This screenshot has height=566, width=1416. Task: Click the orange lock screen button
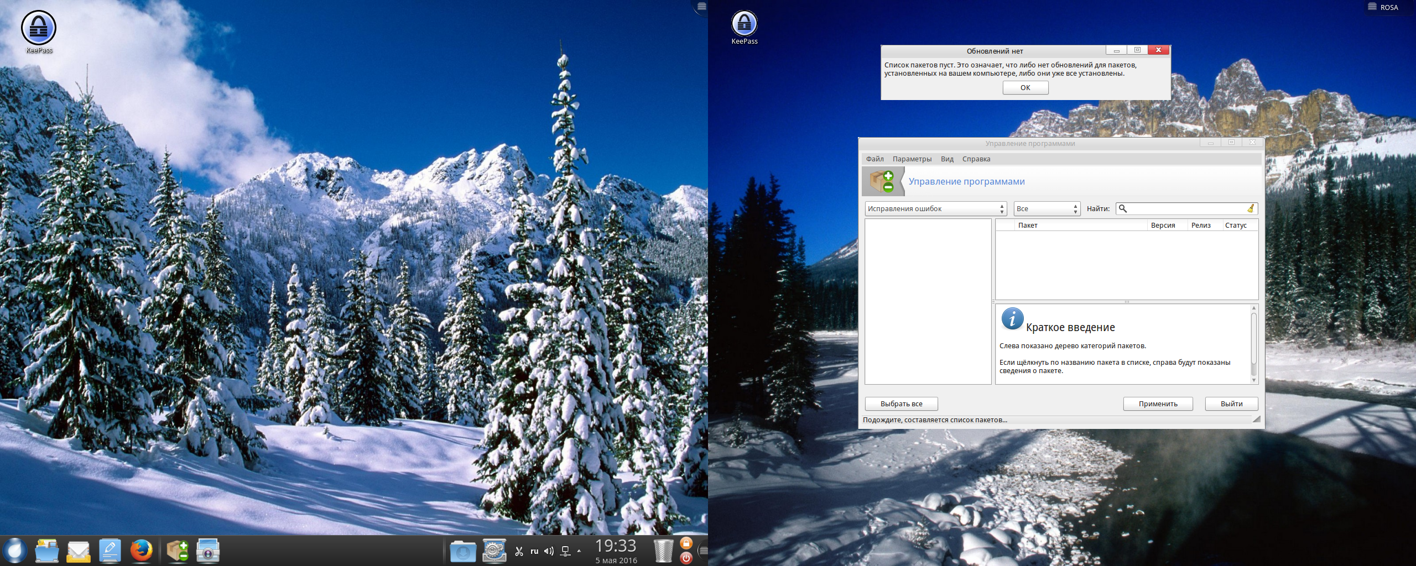click(686, 543)
